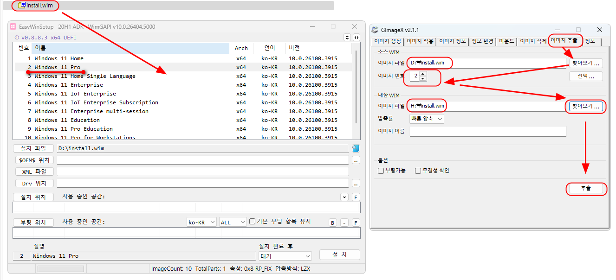Image resolution: width=616 pixels, height=280 pixels.
Task: Switch to the 이미지 추출 tab
Action: 564,40
